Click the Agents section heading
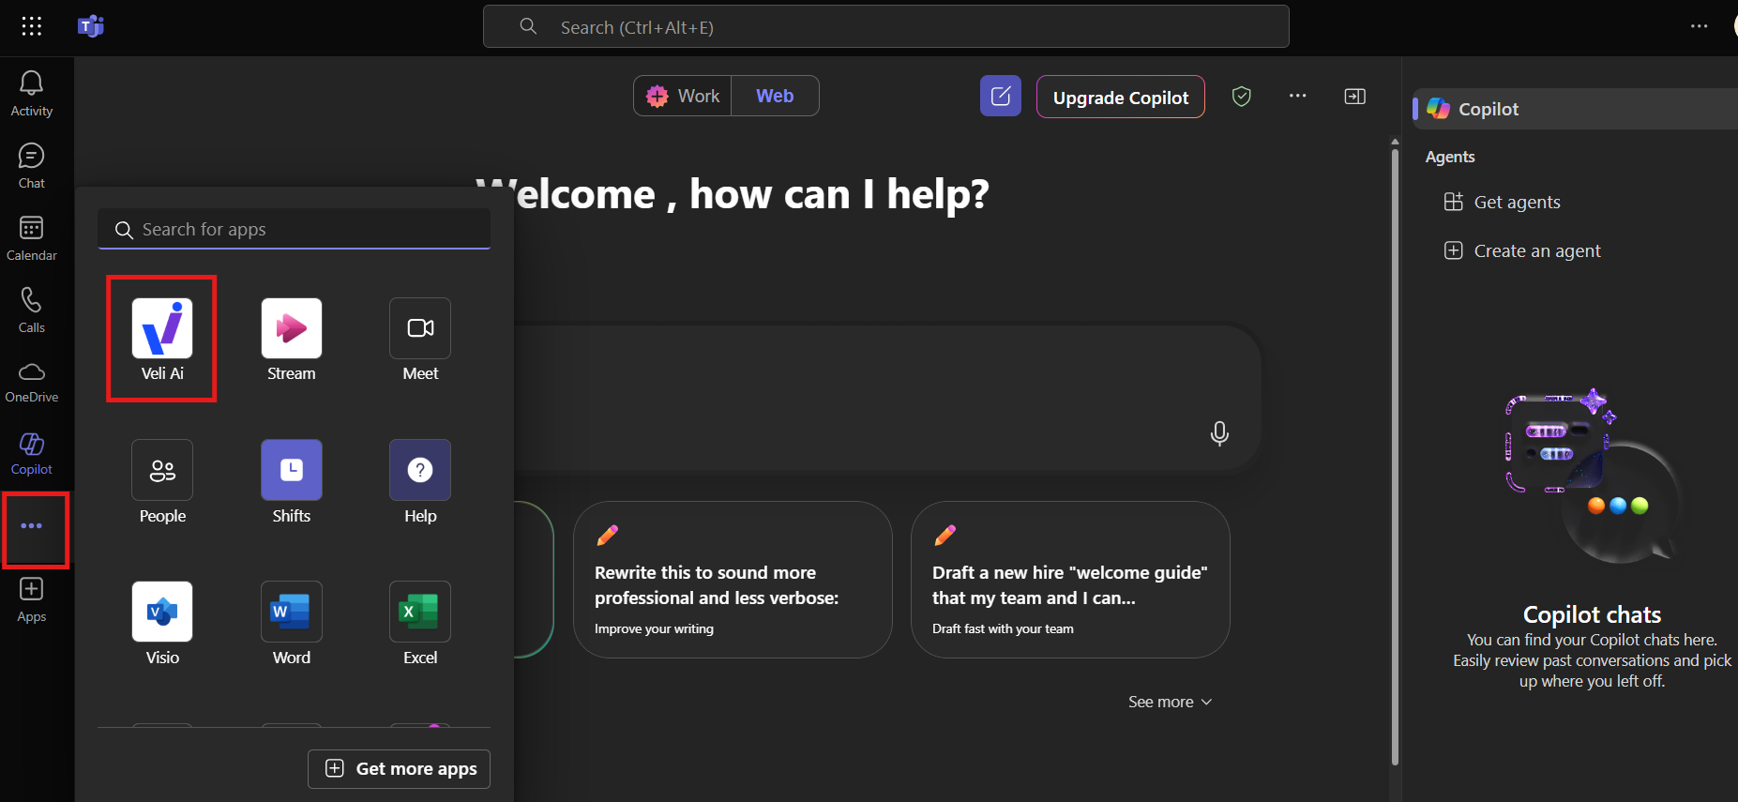The width and height of the screenshot is (1738, 802). (1450, 157)
